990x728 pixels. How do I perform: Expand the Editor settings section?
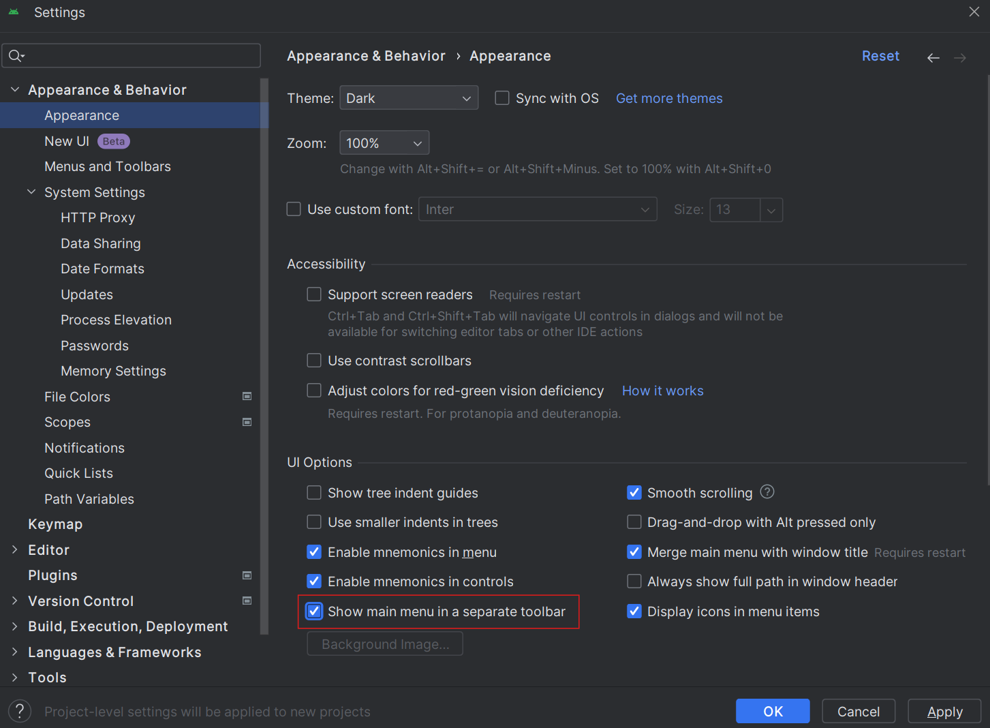pyautogui.click(x=14, y=549)
